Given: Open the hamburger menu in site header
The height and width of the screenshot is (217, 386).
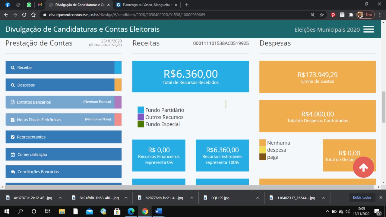Looking at the screenshot, I should coord(369,30).
